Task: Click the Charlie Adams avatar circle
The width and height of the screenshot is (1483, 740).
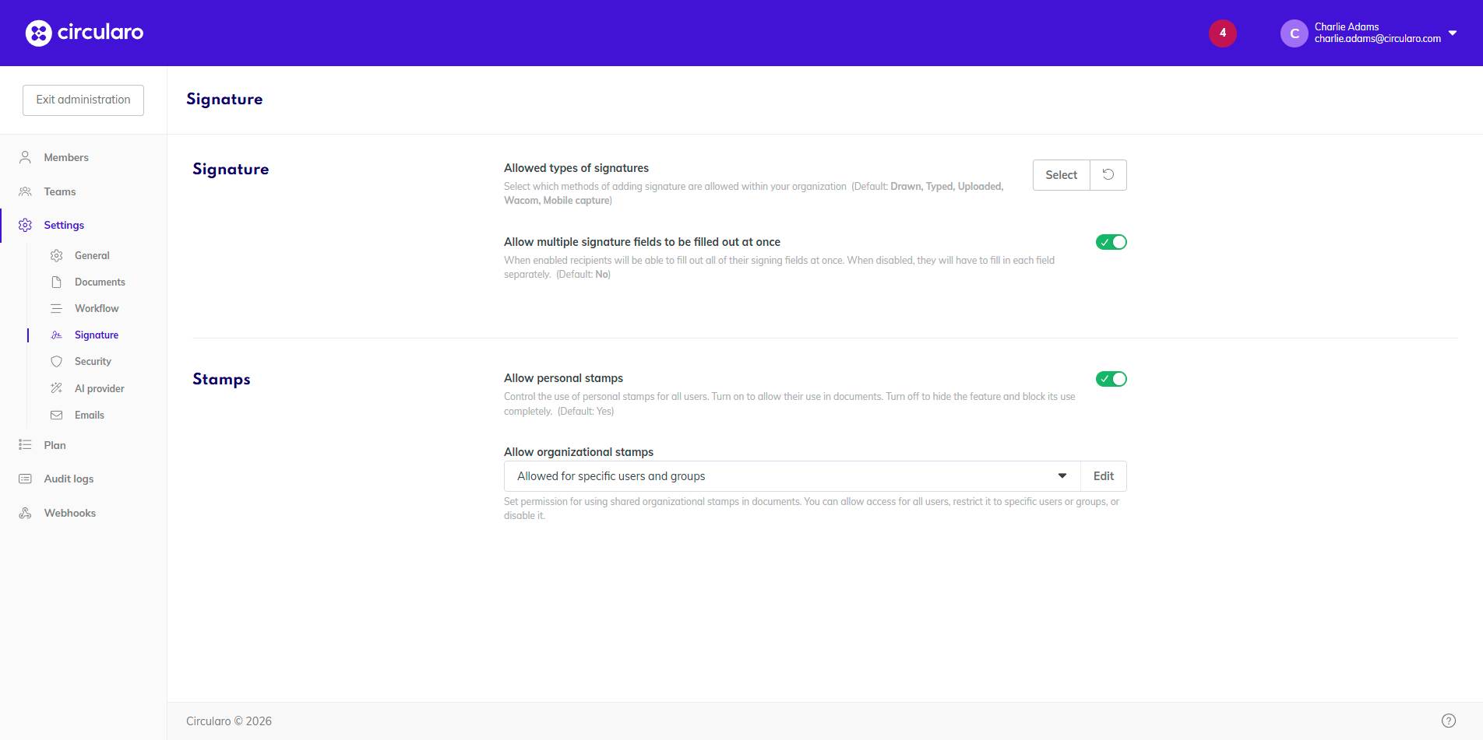Action: [1294, 33]
